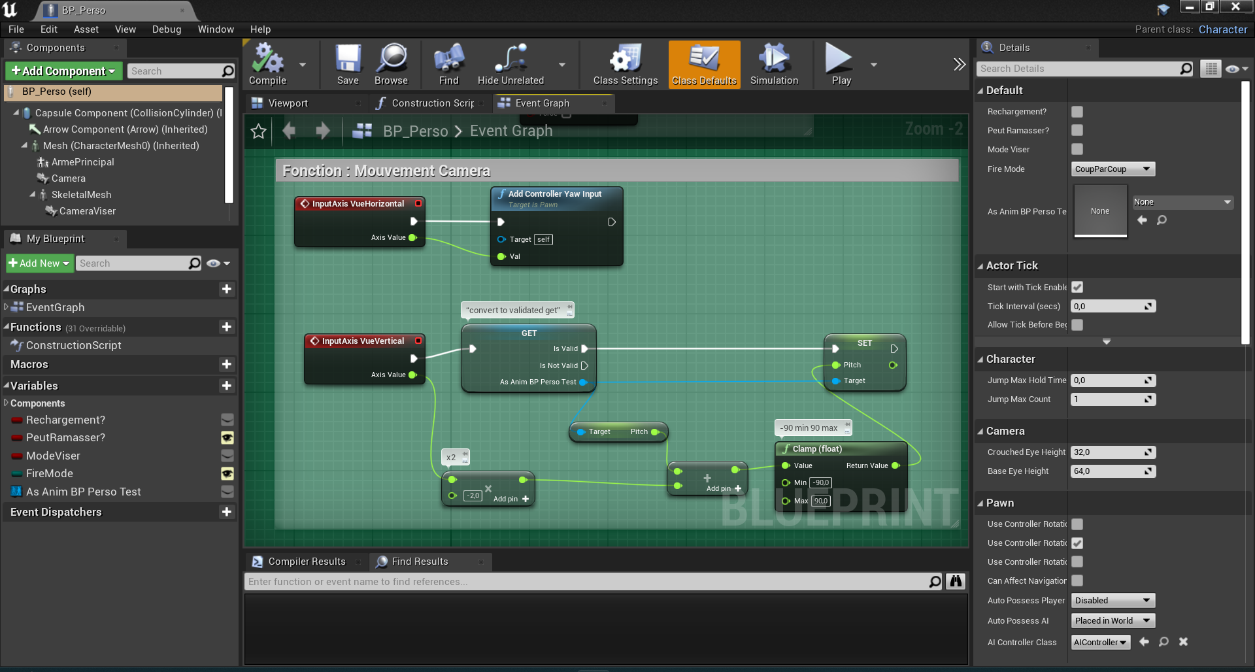Open the Asset menu
The height and width of the screenshot is (672, 1255).
tap(86, 29)
